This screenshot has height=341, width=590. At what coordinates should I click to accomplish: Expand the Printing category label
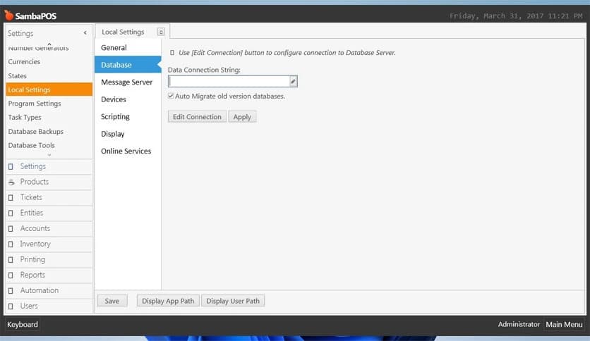32,259
